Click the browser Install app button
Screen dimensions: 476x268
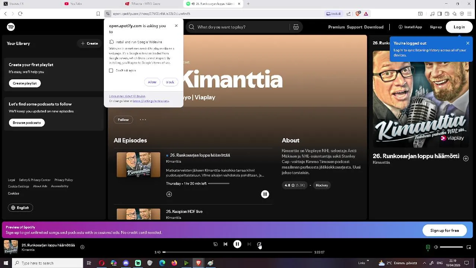[x=334, y=14]
